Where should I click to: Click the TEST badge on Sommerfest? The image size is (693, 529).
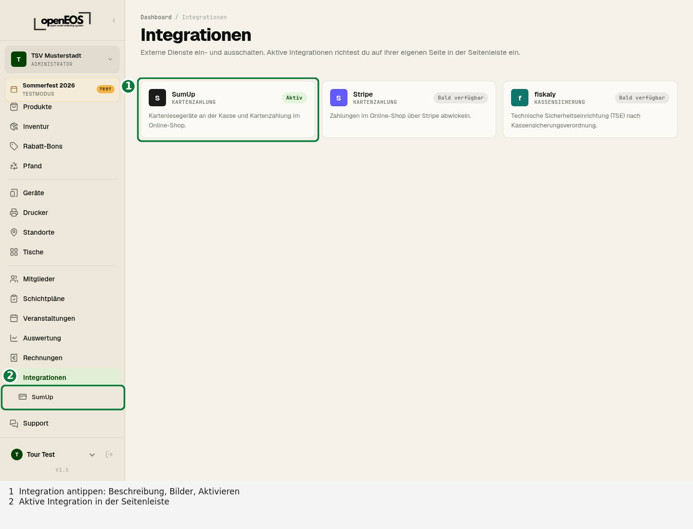tap(105, 89)
